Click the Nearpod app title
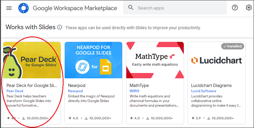This screenshot has height=128, width=254. click(76, 85)
